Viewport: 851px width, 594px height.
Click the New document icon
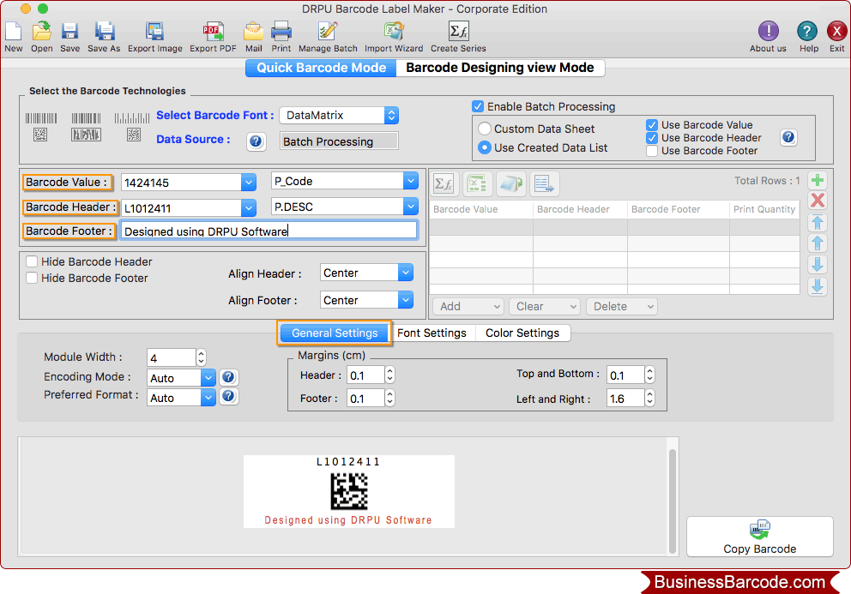pos(13,32)
